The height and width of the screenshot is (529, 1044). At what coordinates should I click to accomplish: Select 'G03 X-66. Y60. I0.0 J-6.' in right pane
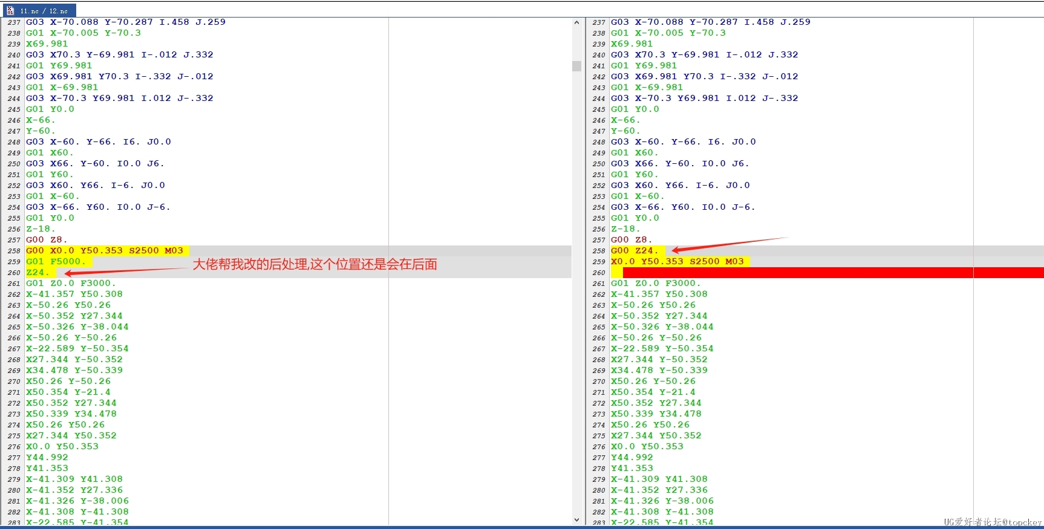coord(683,207)
